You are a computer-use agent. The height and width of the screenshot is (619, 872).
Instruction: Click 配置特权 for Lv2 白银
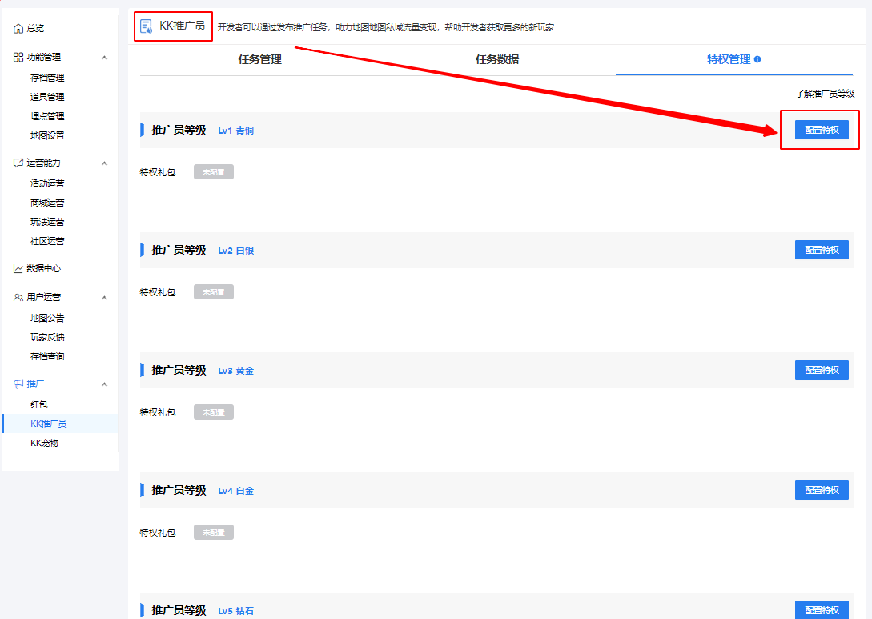[822, 250]
